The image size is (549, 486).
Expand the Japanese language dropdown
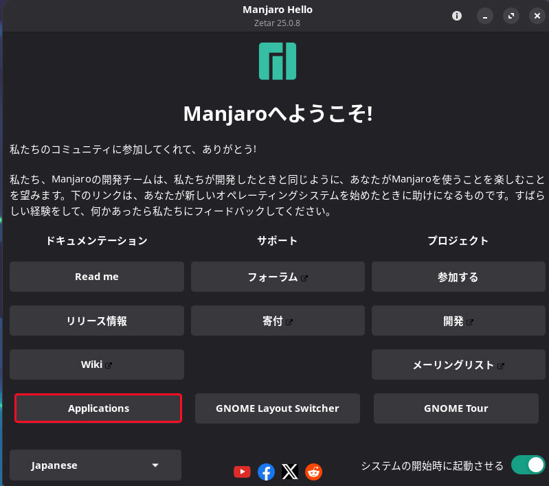coord(96,465)
